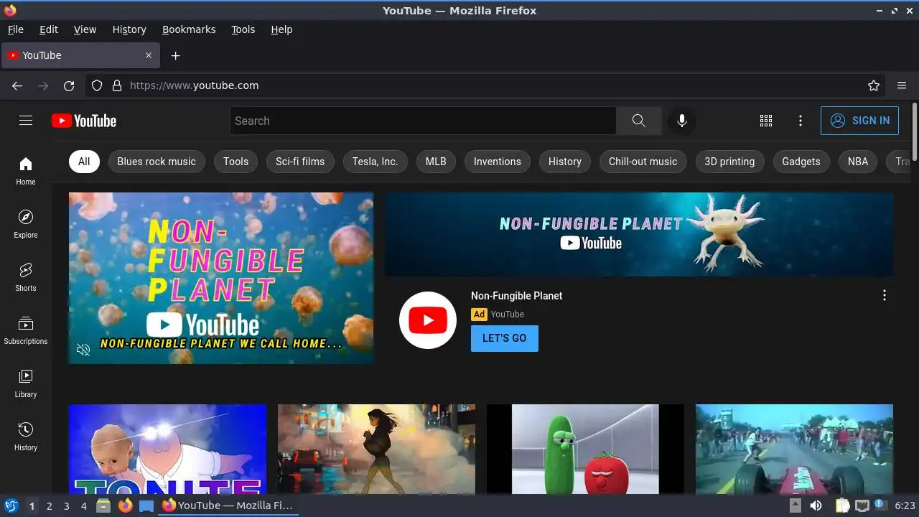The width and height of the screenshot is (919, 517).
Task: Click the Firefox back arrow
Action: click(17, 85)
